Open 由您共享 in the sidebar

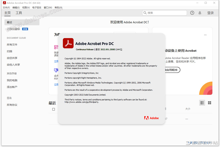click(12, 58)
